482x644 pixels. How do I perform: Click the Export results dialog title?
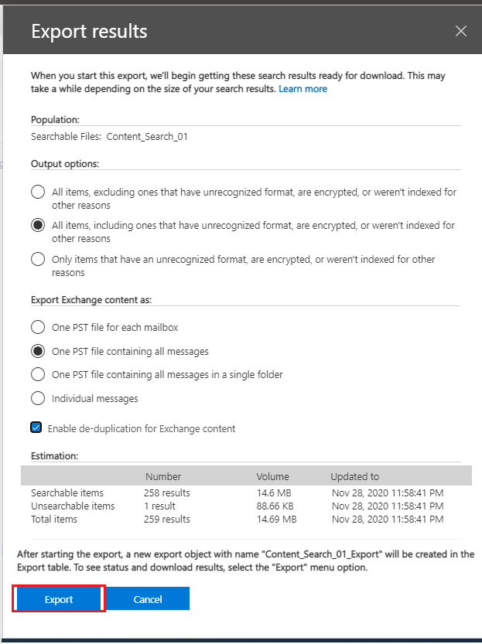[x=89, y=32]
